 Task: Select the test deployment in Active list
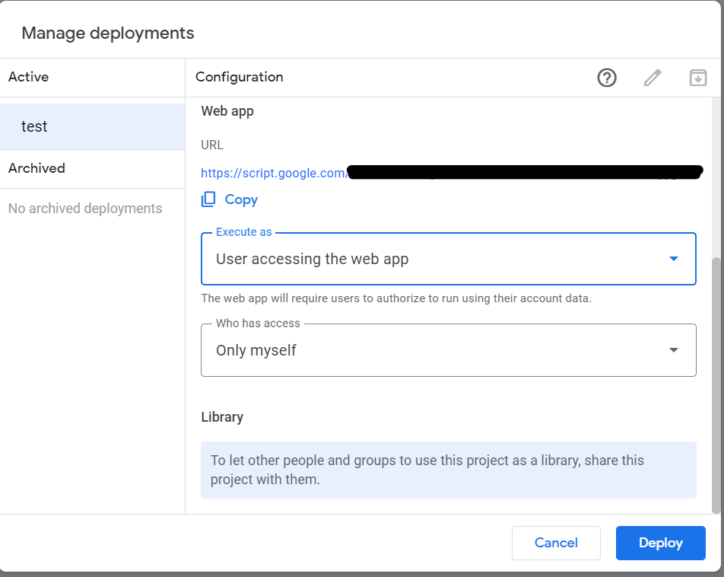pos(92,126)
